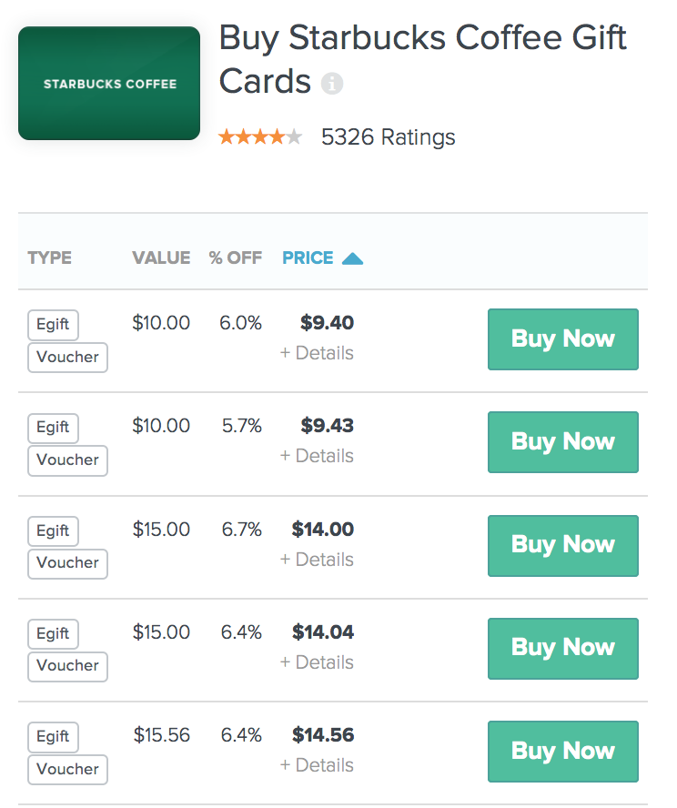
Task: Expand Details for the $9.43 card
Action: [x=317, y=456]
